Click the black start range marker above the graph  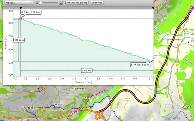point(21,8)
